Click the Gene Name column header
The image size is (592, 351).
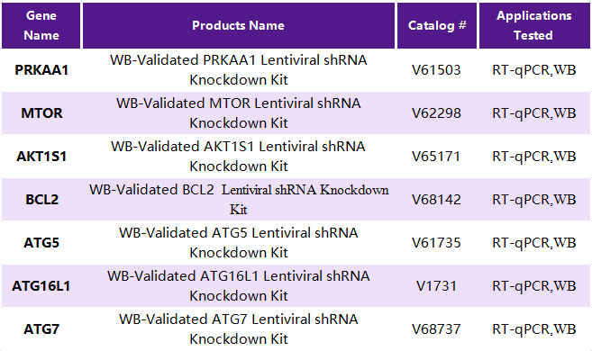pyautogui.click(x=41, y=25)
